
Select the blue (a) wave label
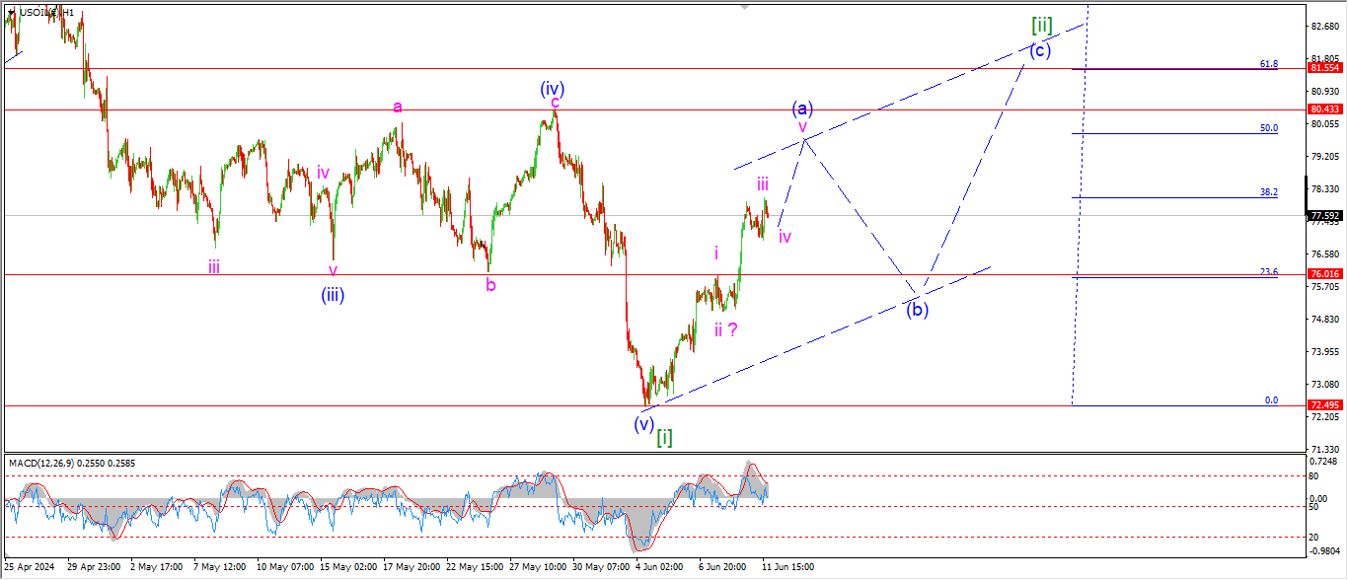pos(802,107)
